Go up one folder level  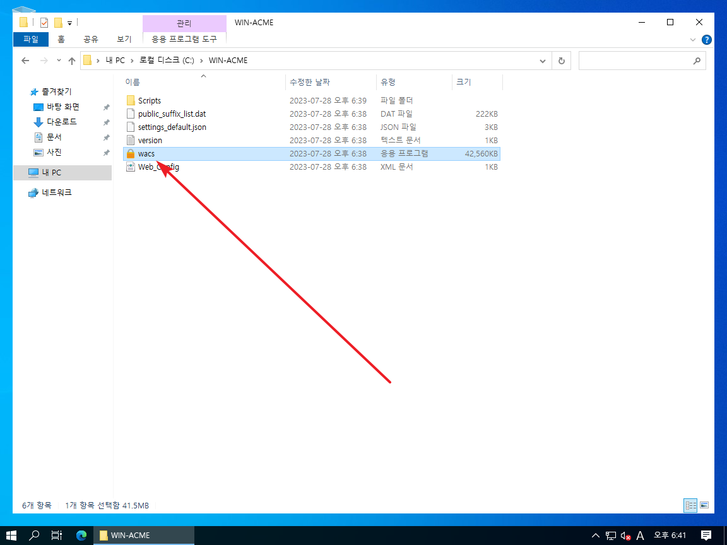click(x=72, y=61)
